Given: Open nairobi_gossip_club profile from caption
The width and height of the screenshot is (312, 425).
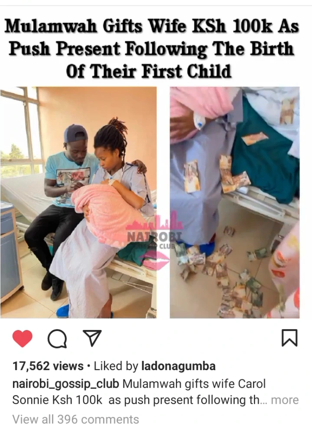Looking at the screenshot, I should tap(66, 384).
